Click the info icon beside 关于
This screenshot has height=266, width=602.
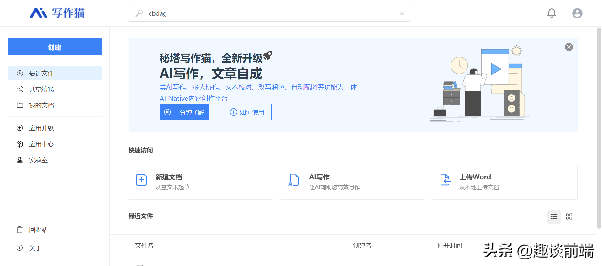[x=20, y=248]
